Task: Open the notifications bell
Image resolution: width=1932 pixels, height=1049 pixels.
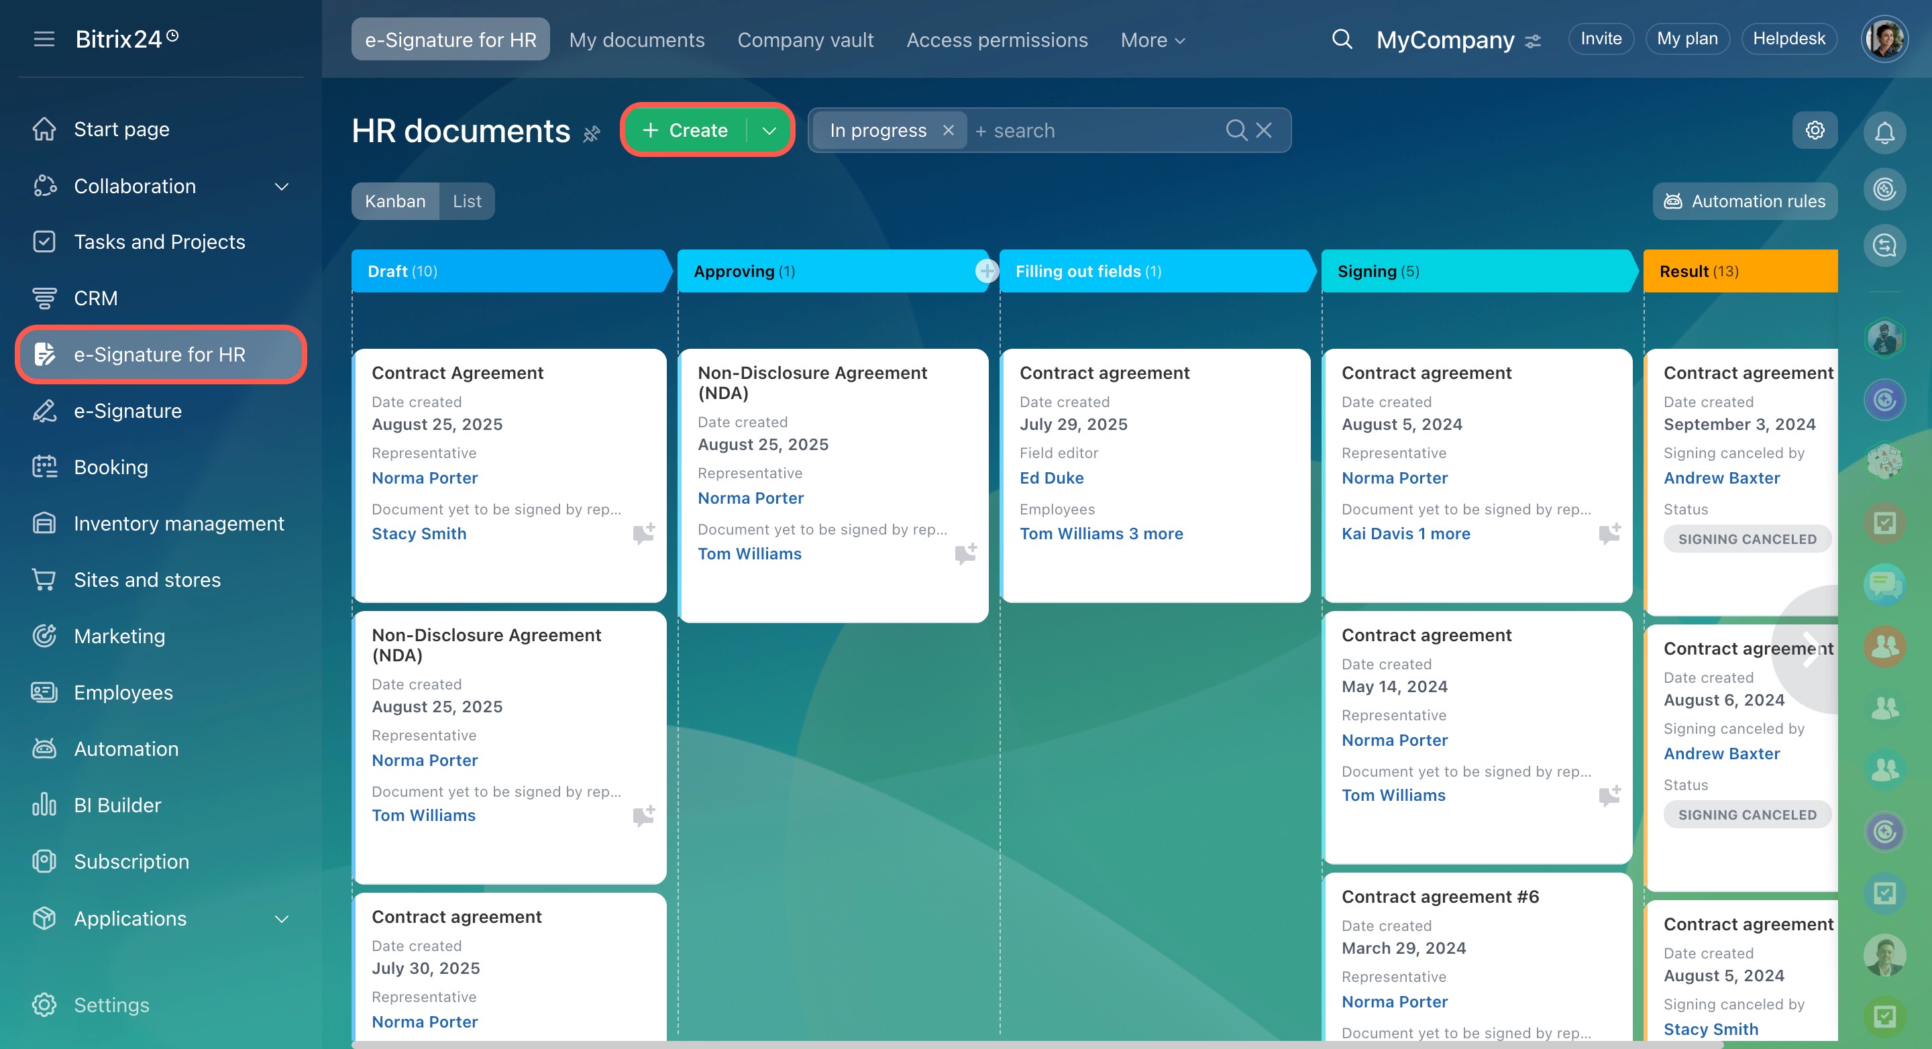Action: click(x=1884, y=133)
